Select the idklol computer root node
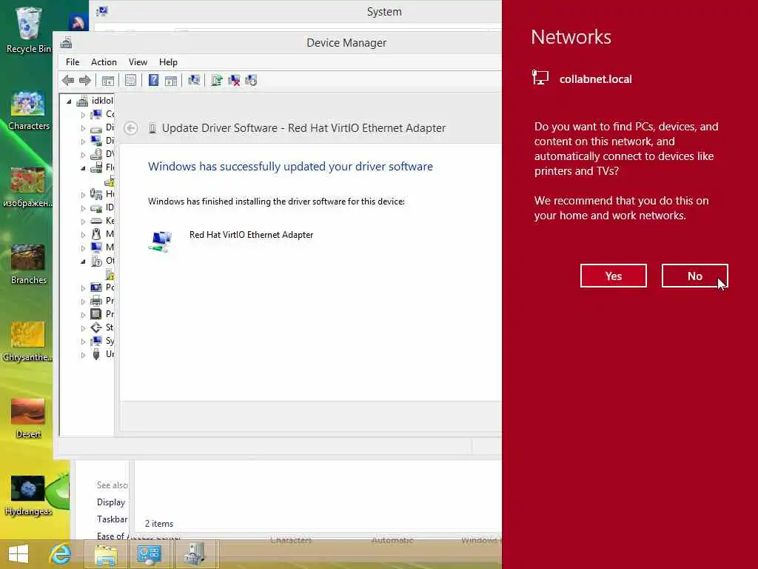This screenshot has width=758, height=569. click(102, 101)
